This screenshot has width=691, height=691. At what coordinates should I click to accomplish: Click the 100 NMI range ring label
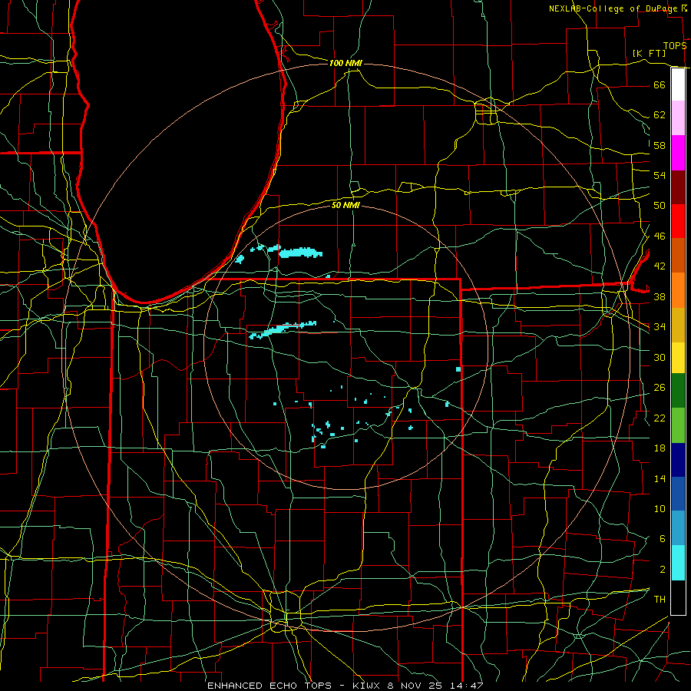coord(345,63)
